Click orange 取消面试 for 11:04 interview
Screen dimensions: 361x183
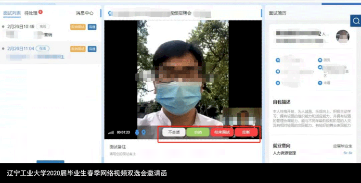tap(78, 49)
